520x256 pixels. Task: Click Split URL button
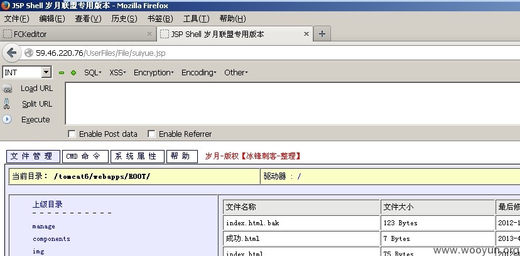tap(37, 104)
